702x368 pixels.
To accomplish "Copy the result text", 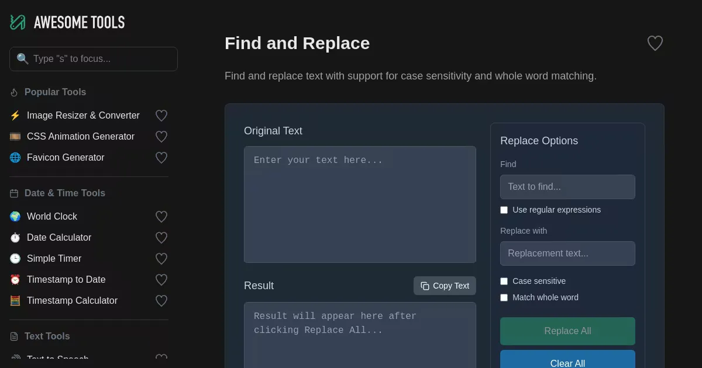I will click(445, 286).
